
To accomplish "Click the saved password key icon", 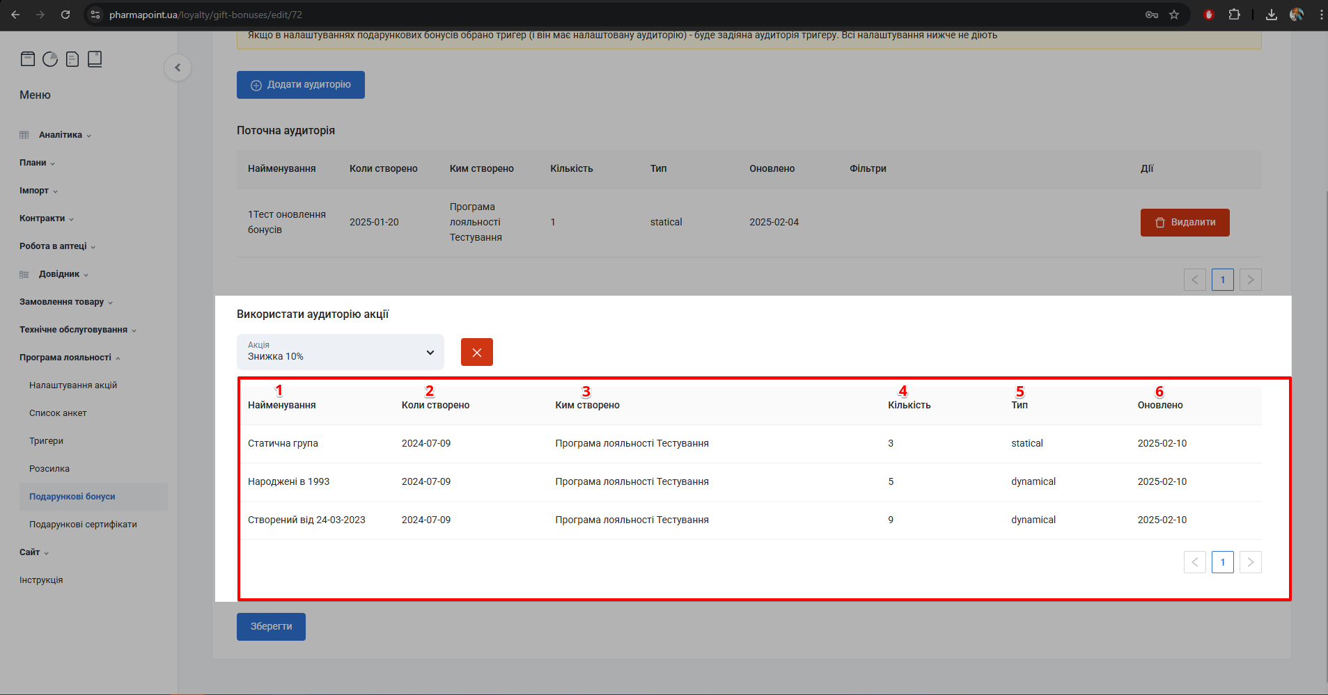I will tap(1152, 15).
